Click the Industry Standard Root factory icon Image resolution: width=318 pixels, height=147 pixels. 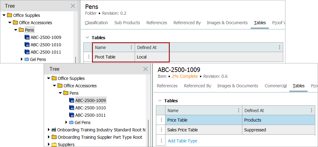point(54,130)
